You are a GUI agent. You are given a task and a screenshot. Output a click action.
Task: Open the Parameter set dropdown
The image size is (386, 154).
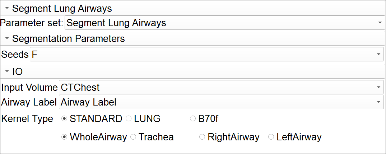point(223,23)
